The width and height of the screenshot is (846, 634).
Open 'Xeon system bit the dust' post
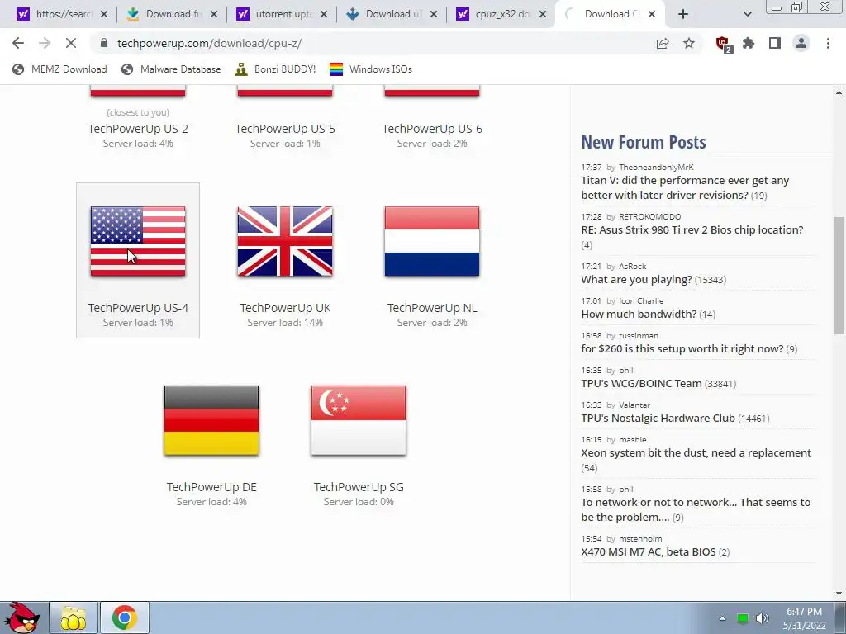[x=696, y=453]
